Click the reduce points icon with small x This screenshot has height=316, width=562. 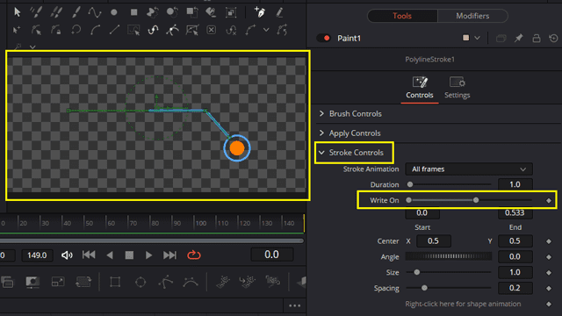(x=231, y=31)
